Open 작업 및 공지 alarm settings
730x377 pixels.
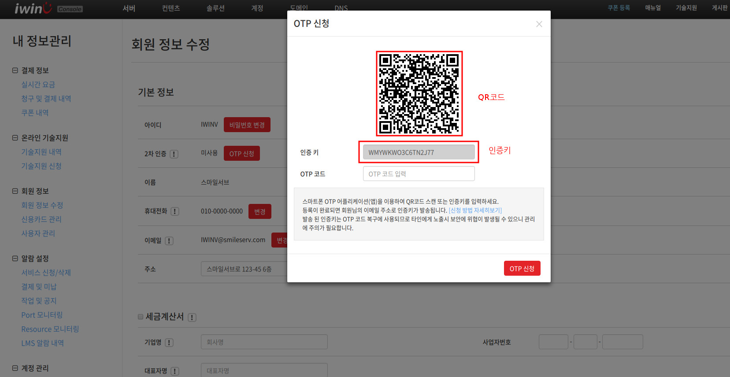pyautogui.click(x=39, y=301)
